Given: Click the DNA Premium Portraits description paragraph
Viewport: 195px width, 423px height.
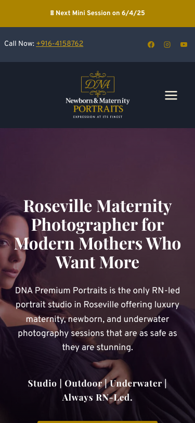Looking at the screenshot, I should [98, 319].
